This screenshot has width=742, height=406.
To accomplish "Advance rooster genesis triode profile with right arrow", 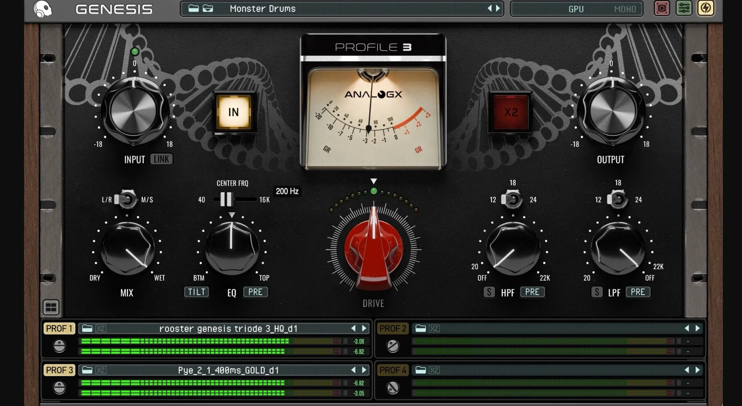I will [364, 328].
